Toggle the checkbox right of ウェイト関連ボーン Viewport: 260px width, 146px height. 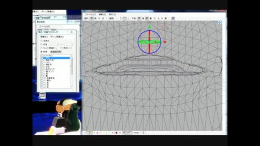click(61, 48)
